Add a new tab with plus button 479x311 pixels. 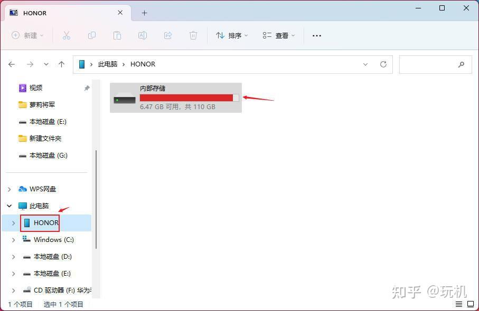(x=145, y=13)
